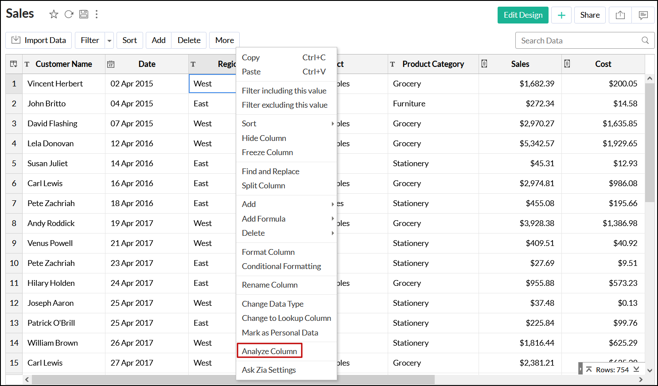Click the export icon next to Share
658x386 pixels.
point(620,15)
